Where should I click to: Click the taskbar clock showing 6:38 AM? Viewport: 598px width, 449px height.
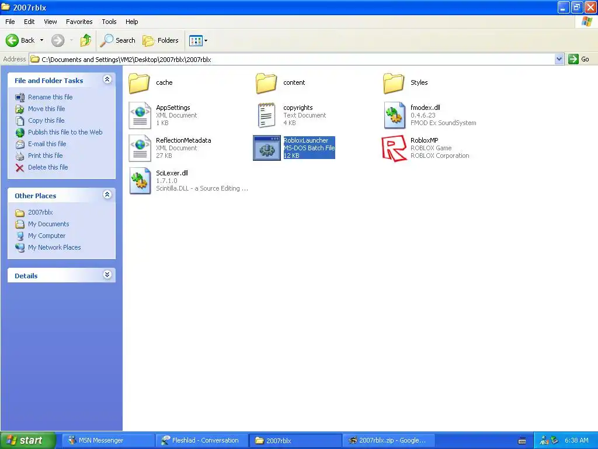[x=576, y=441]
